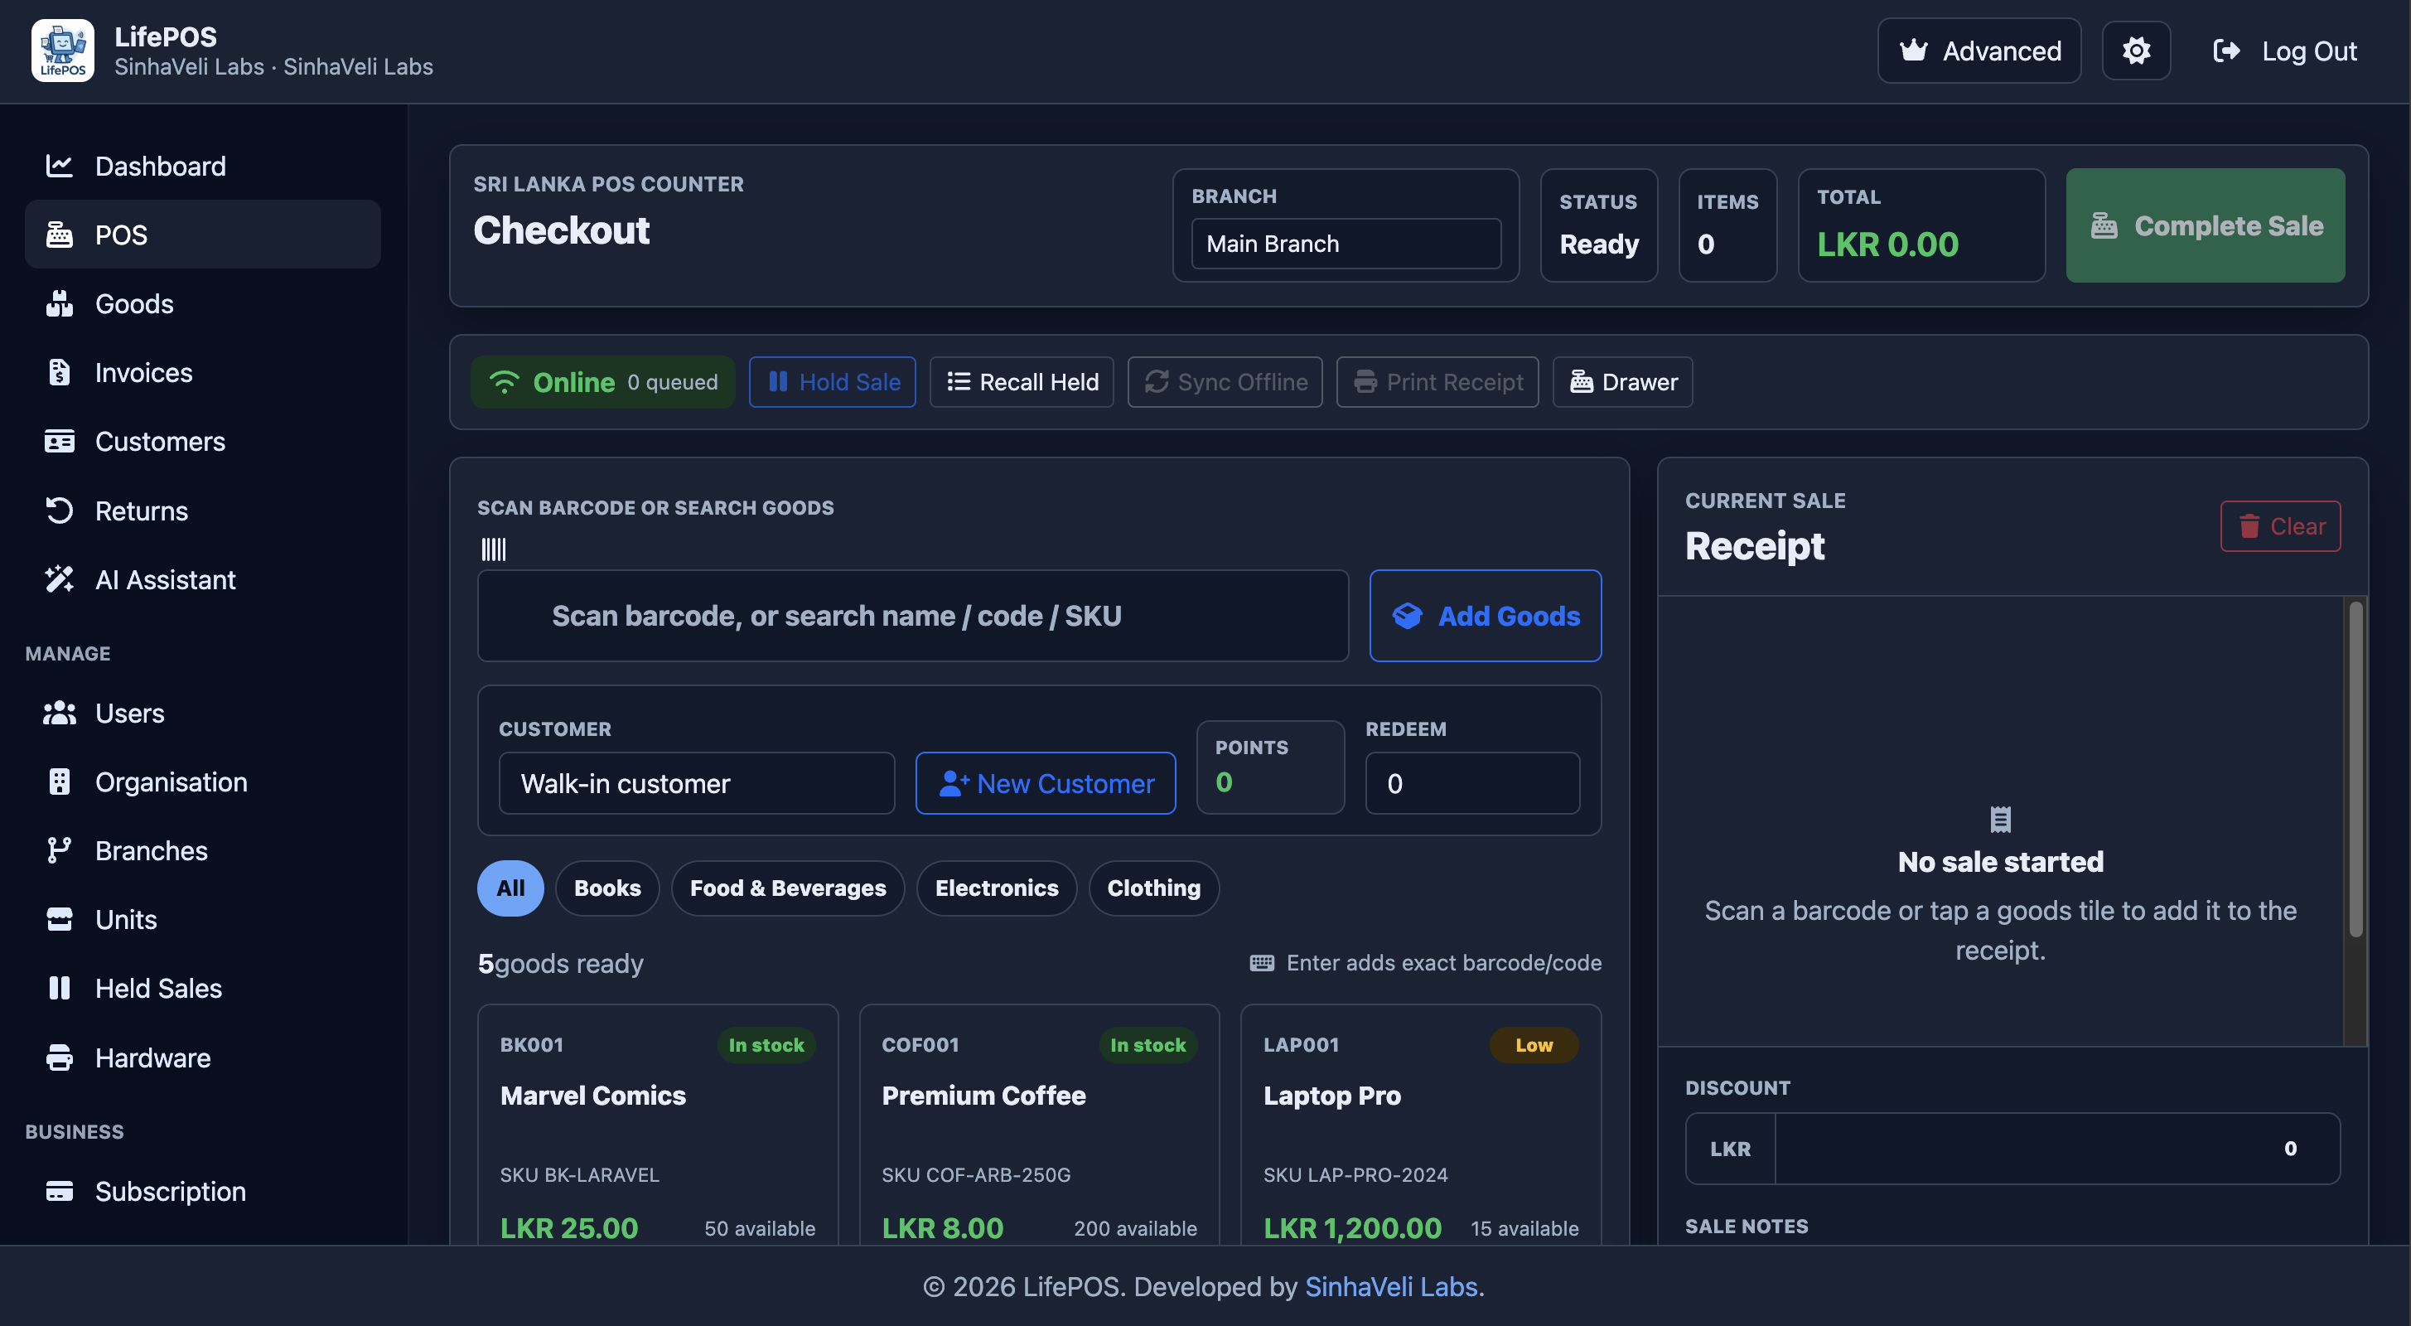Click the Redeem points input

1472,783
